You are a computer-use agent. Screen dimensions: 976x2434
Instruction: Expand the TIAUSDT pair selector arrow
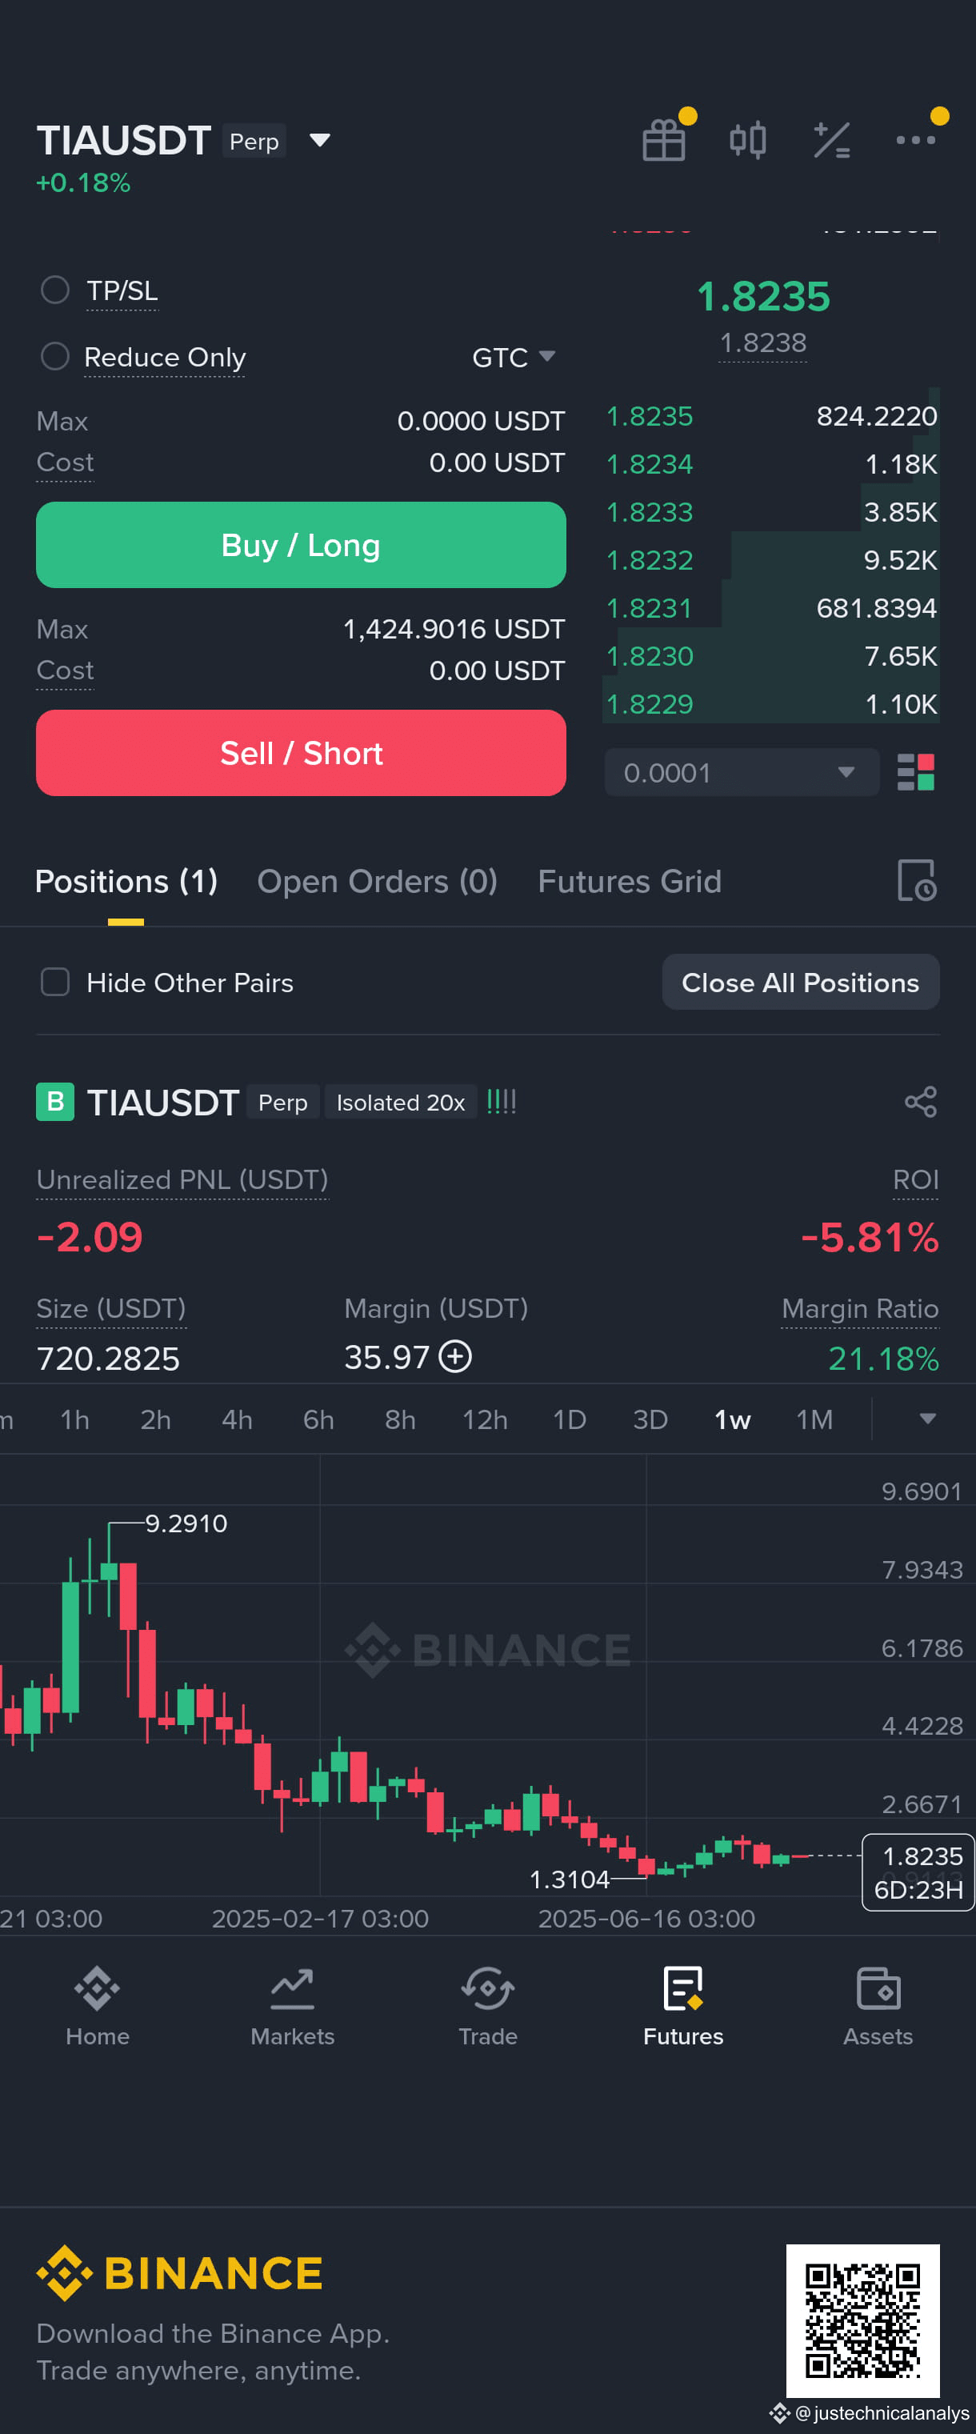point(320,141)
